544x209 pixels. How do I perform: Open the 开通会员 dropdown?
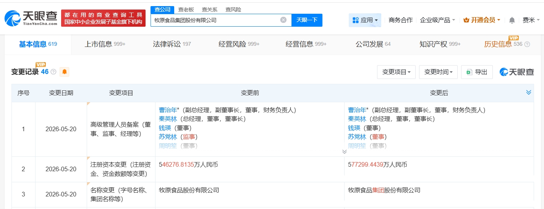tap(481, 20)
